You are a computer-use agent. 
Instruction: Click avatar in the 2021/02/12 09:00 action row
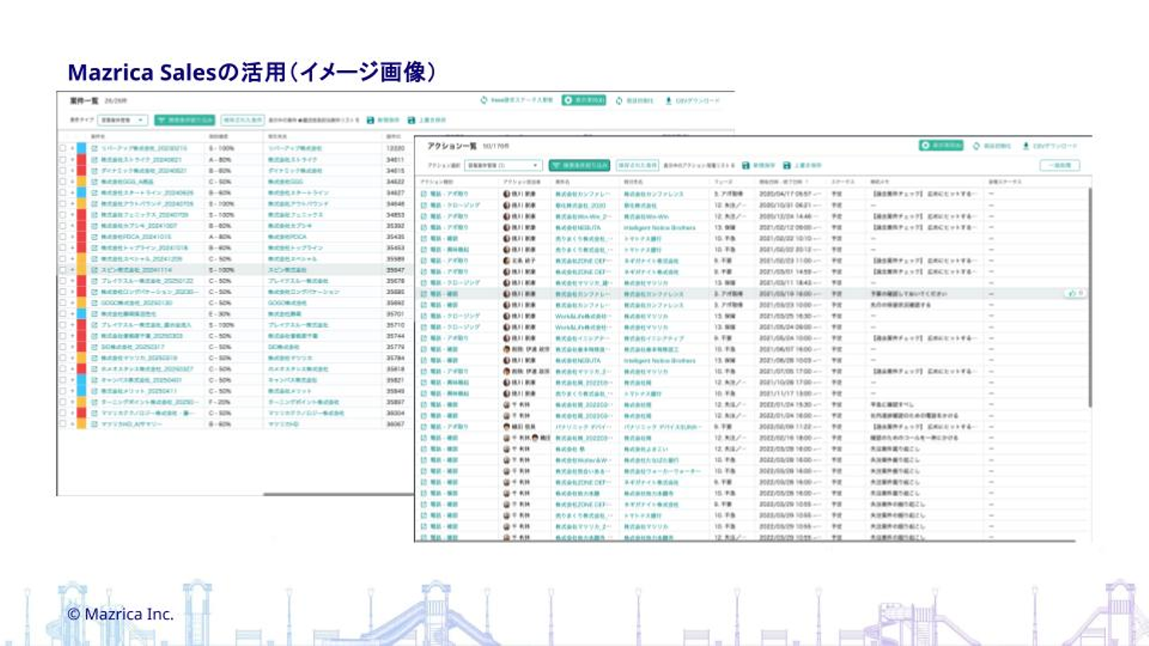tap(506, 227)
